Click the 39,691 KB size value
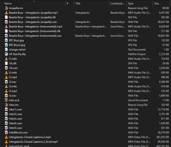 pyautogui.click(x=163, y=36)
